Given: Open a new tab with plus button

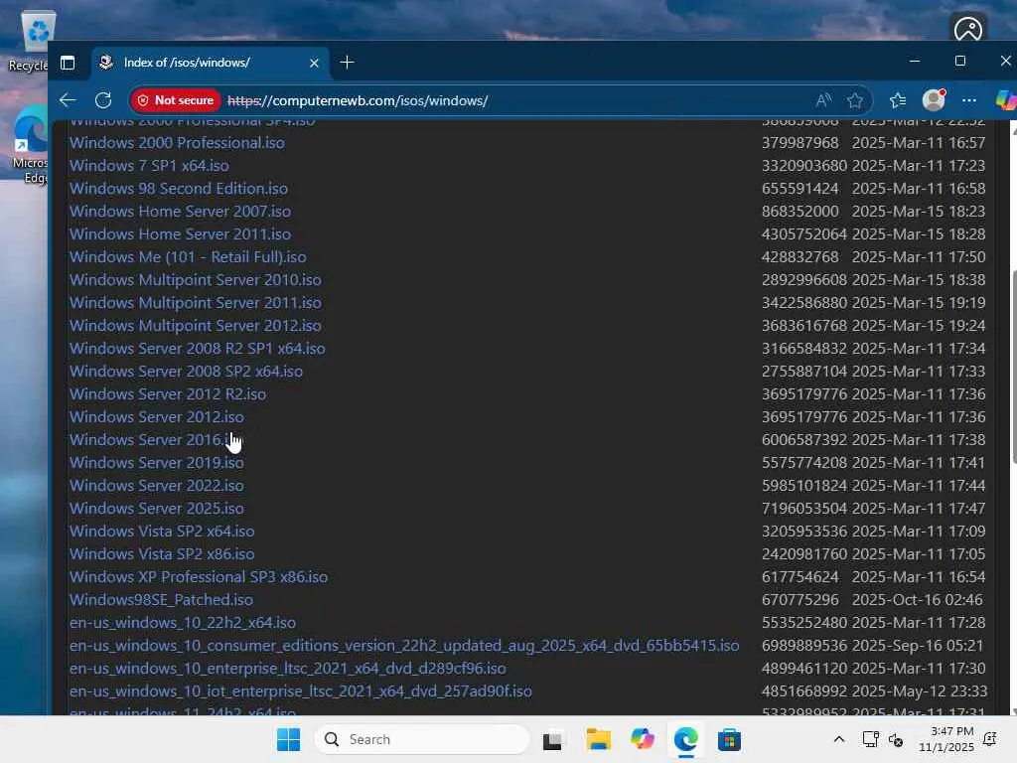Looking at the screenshot, I should coord(347,63).
